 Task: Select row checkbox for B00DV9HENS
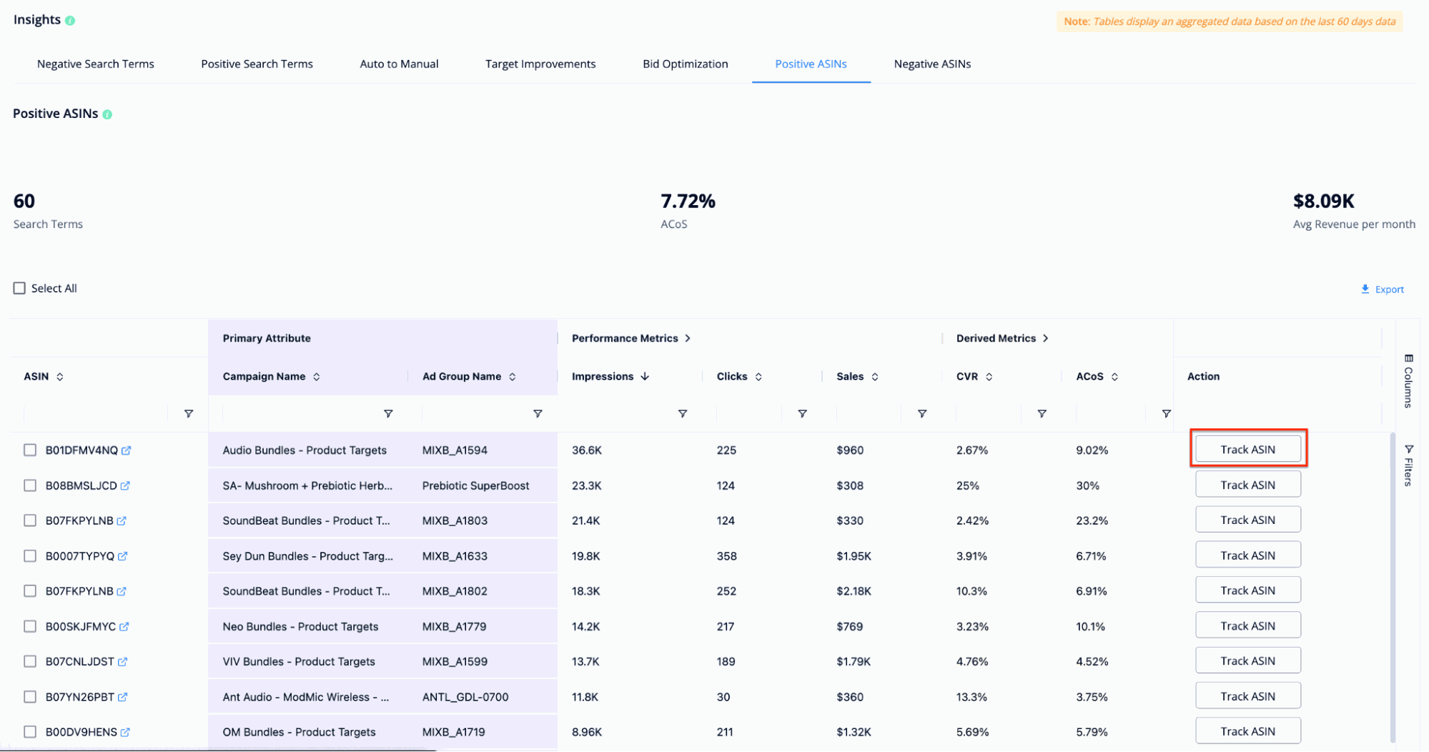(30, 732)
